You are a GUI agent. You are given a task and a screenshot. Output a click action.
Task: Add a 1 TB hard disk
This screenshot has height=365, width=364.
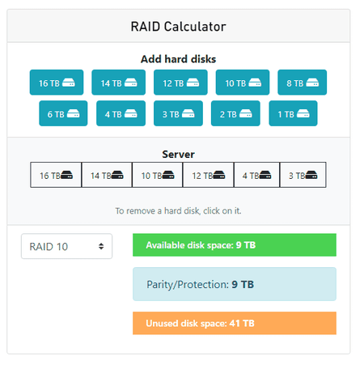coord(294,113)
